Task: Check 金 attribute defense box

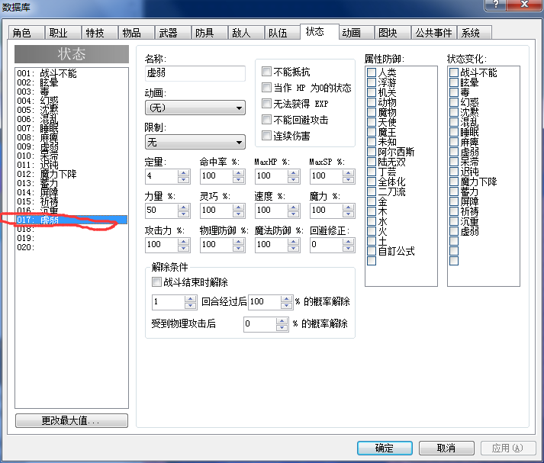Action: point(372,201)
